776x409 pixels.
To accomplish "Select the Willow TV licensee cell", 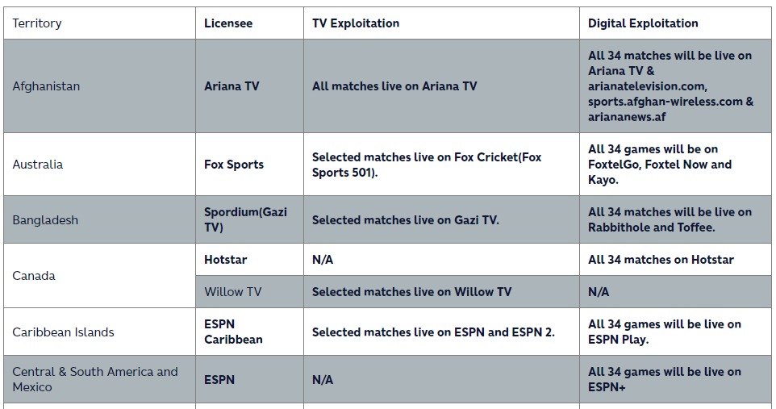I will [234, 291].
